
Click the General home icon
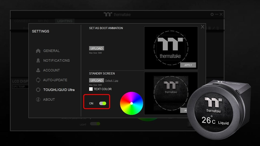[38, 51]
